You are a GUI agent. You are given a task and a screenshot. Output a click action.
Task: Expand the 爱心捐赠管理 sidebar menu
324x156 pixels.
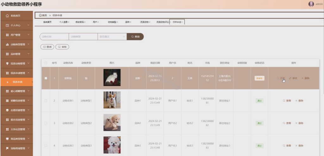tap(28, 91)
